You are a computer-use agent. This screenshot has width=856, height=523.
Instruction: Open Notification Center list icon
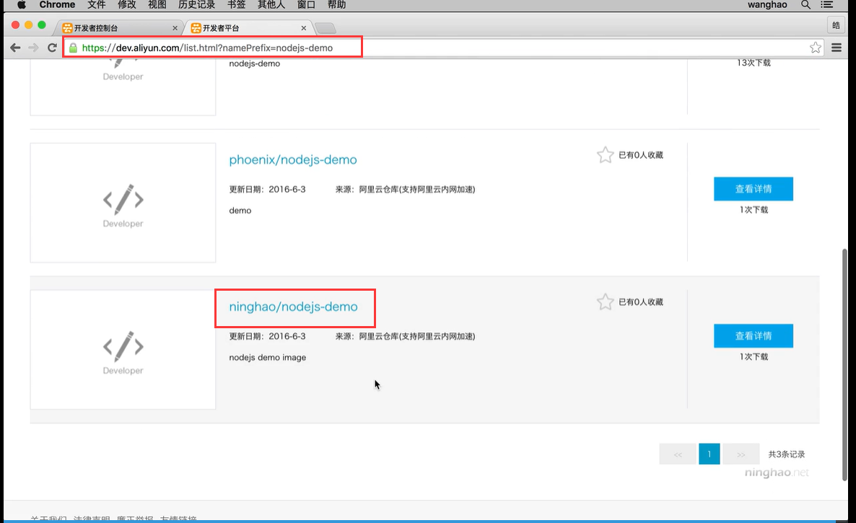pyautogui.click(x=826, y=5)
